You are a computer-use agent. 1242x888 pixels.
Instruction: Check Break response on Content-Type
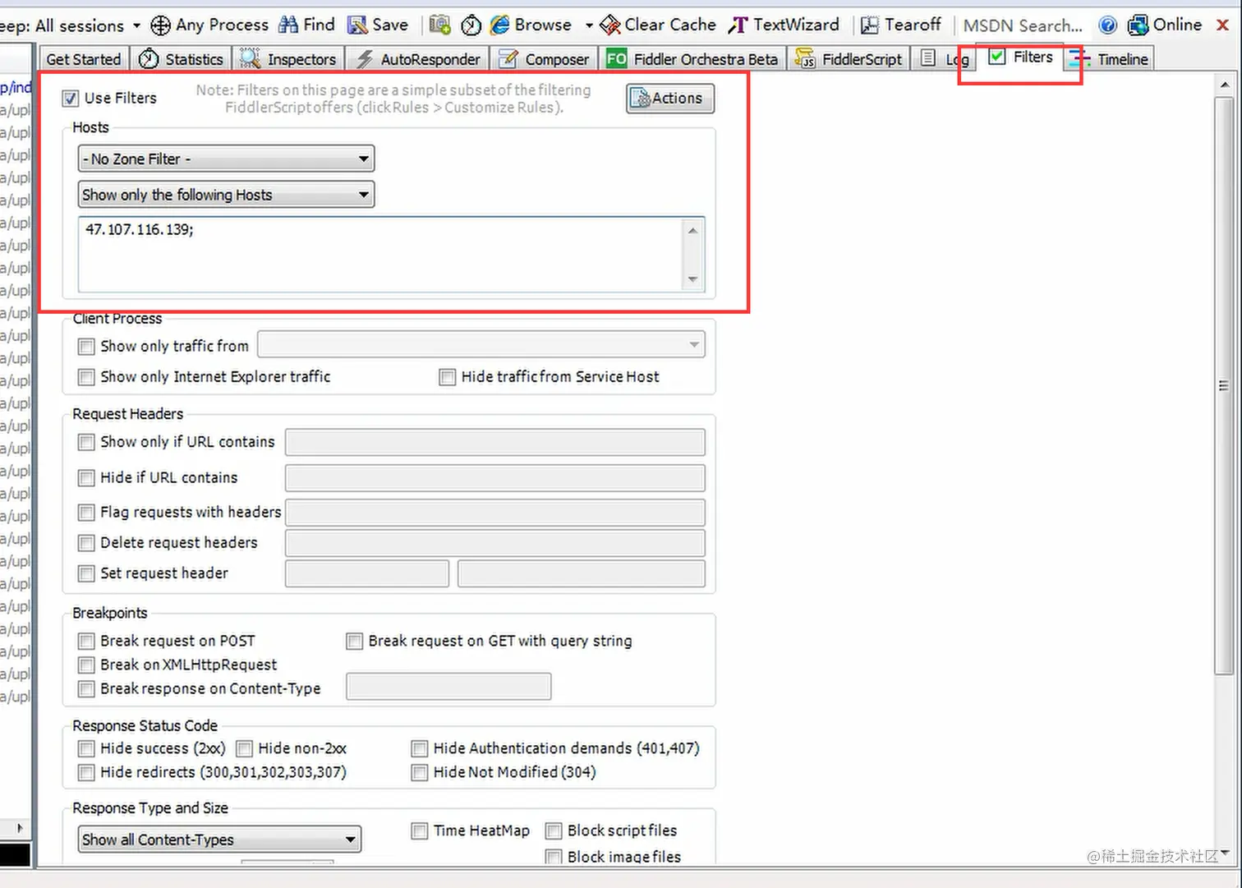coord(86,688)
